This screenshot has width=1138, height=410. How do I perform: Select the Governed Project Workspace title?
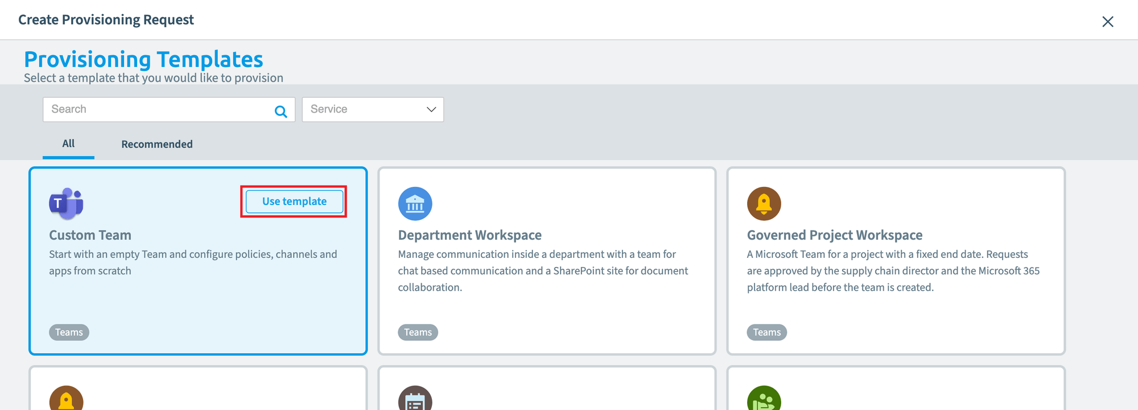(835, 235)
